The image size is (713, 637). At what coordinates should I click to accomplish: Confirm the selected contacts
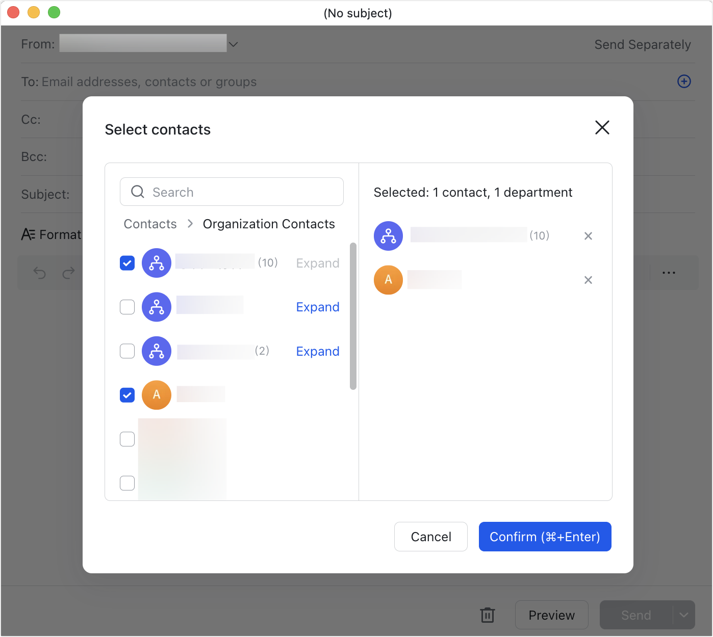tap(545, 537)
